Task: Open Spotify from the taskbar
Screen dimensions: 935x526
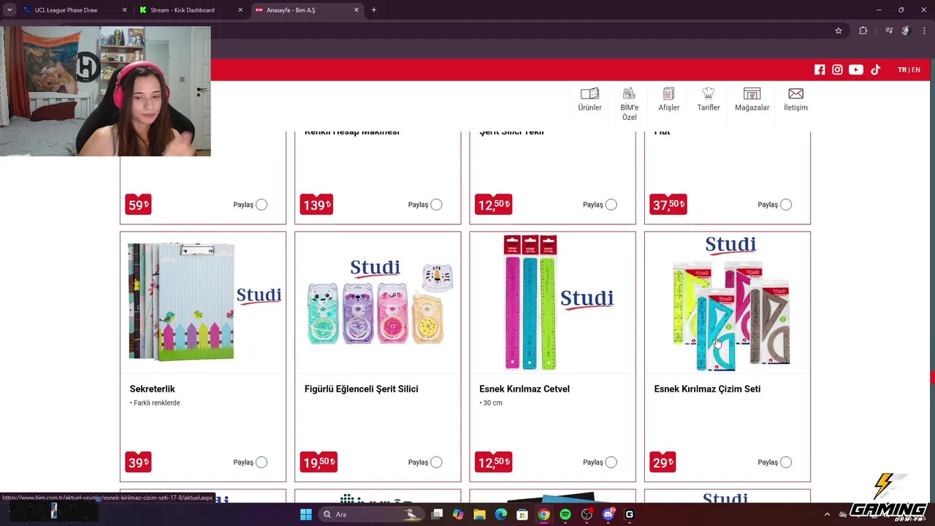Action: pyautogui.click(x=565, y=514)
